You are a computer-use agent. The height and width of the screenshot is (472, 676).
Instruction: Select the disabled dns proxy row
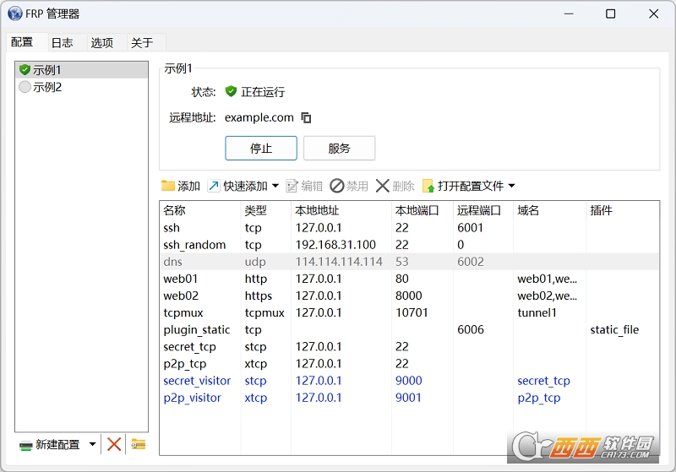tap(409, 262)
